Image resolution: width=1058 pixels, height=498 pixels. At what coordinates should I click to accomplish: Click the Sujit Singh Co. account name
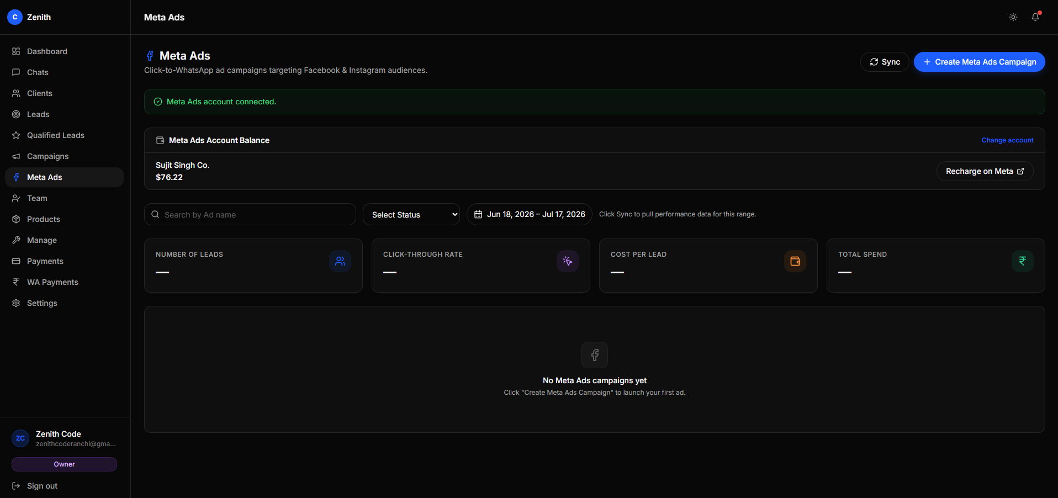click(x=183, y=165)
